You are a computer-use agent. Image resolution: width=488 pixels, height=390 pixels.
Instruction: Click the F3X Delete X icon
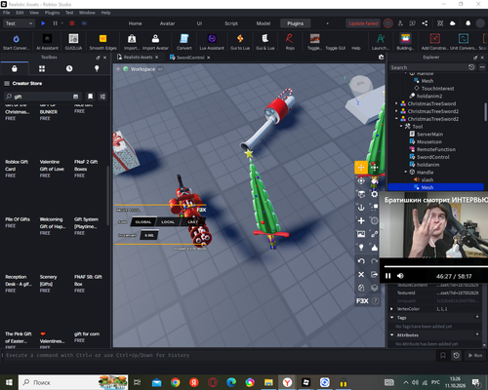pos(361,274)
